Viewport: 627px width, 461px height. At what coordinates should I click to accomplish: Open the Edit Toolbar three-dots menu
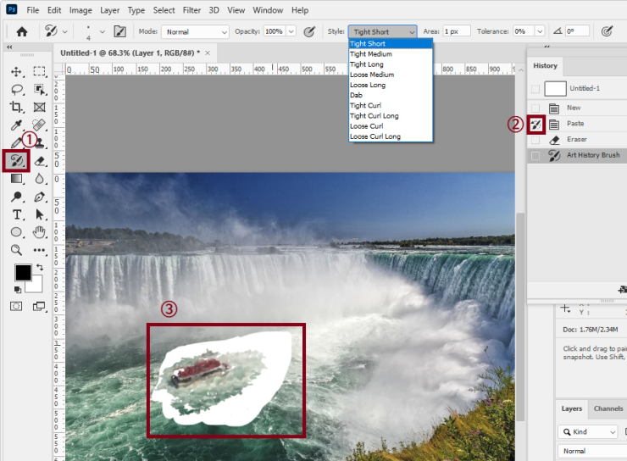click(39, 250)
